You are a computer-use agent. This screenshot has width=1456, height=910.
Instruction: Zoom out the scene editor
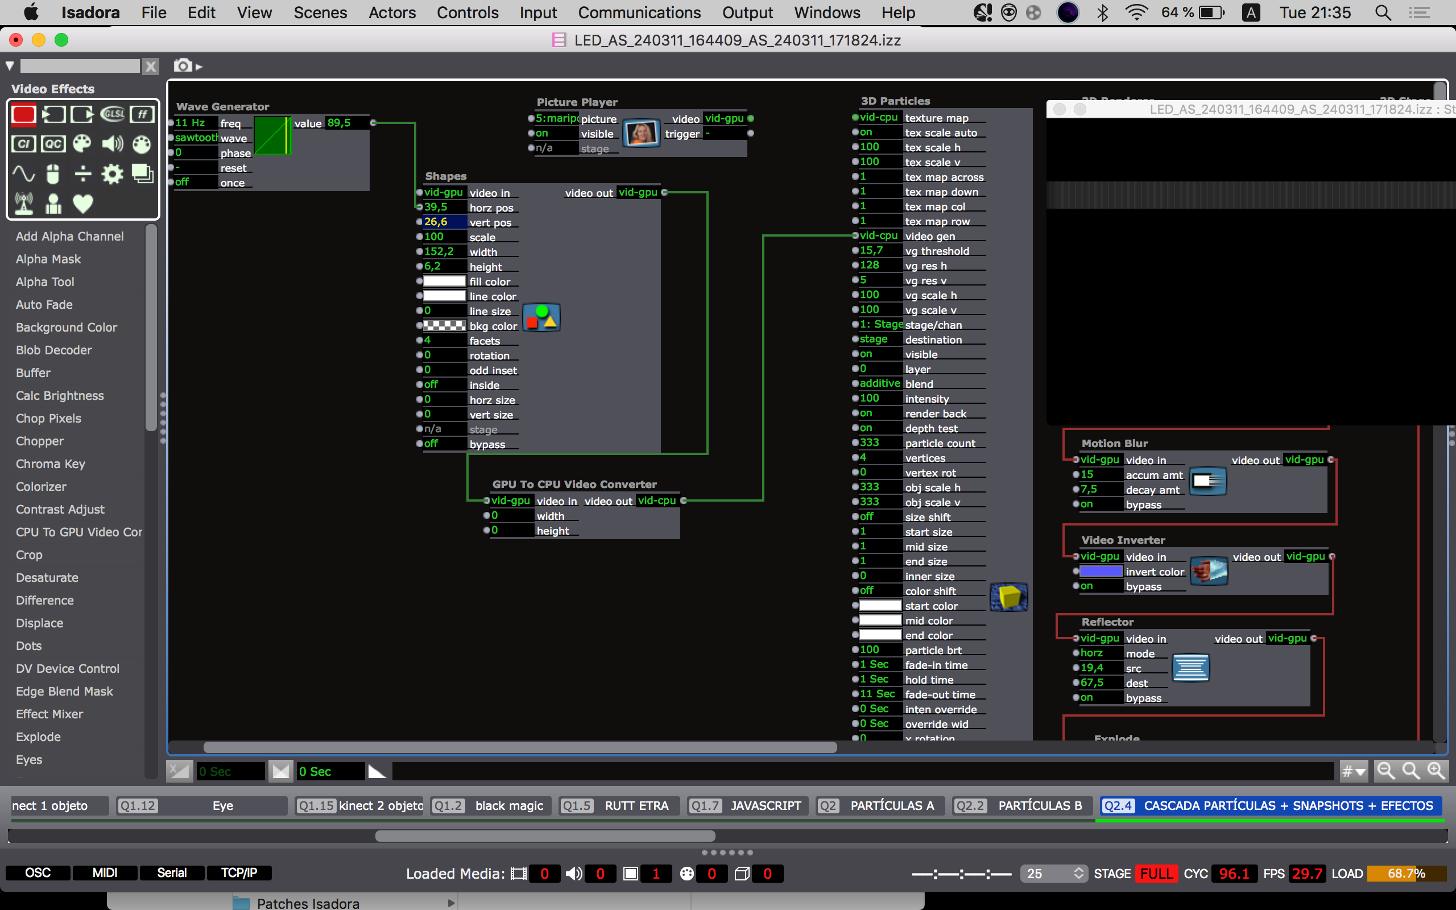[1386, 770]
